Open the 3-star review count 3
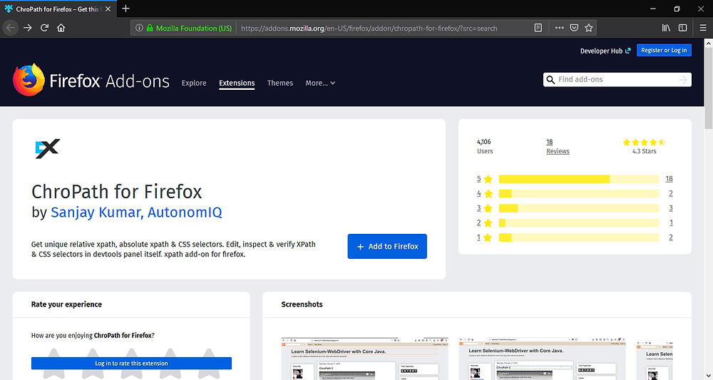 click(x=671, y=208)
